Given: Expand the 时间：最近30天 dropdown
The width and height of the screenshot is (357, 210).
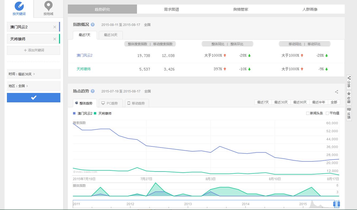Looking at the screenshot, I should (33, 74).
